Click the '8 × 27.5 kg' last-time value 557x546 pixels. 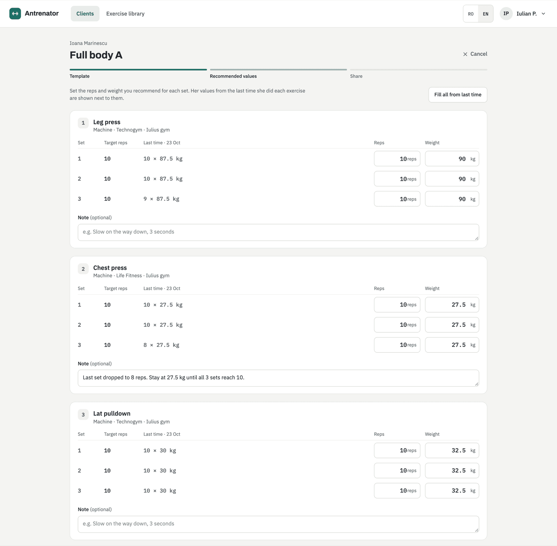point(161,345)
